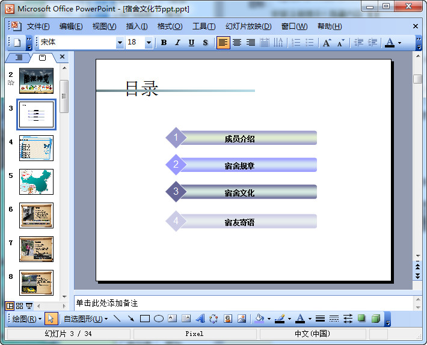Insert a vertical text box
This screenshot has width=427, height=345.
click(186, 319)
